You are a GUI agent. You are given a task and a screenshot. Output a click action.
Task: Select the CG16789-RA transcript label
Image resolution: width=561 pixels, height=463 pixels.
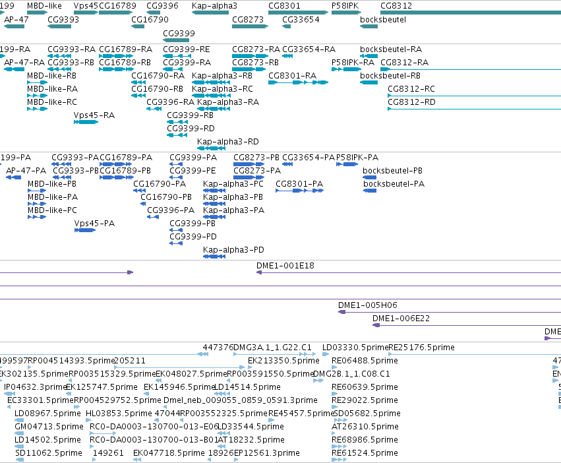pyautogui.click(x=125, y=49)
